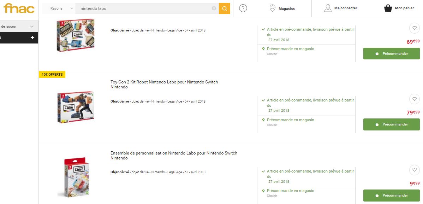The height and width of the screenshot is (204, 423).
Task: Add the 69€99 kit to wishlist heart
Action: click(415, 28)
